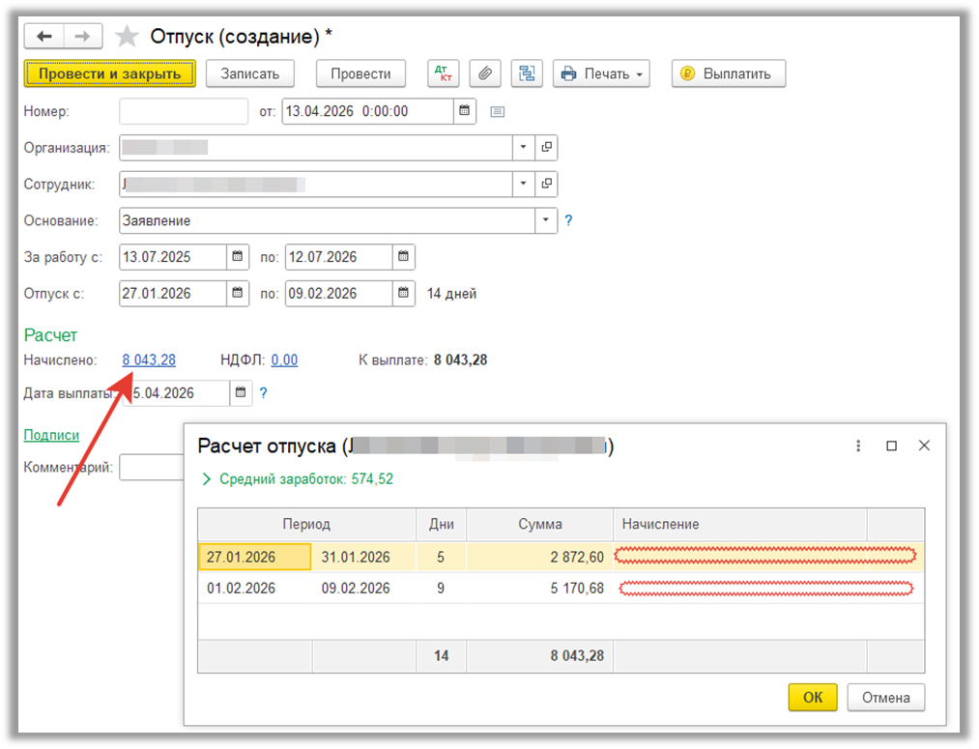Click the small list icon next to document date
The image size is (979, 749).
point(498,112)
